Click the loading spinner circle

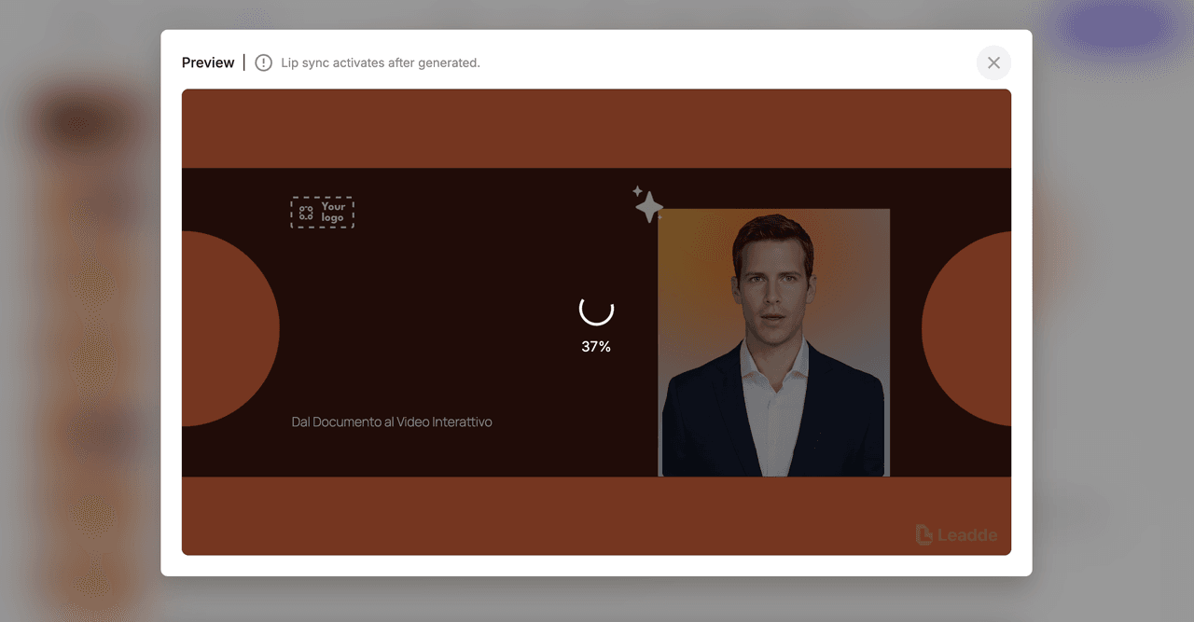596,310
